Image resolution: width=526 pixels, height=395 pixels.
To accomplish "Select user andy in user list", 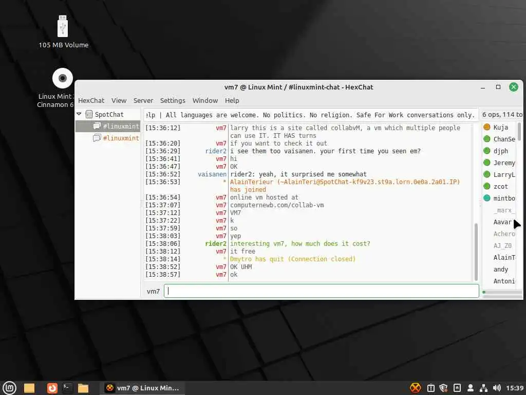I will (x=500, y=270).
